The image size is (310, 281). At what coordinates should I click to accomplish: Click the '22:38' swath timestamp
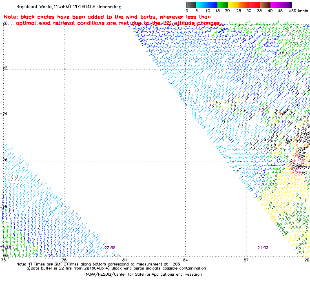point(6,248)
